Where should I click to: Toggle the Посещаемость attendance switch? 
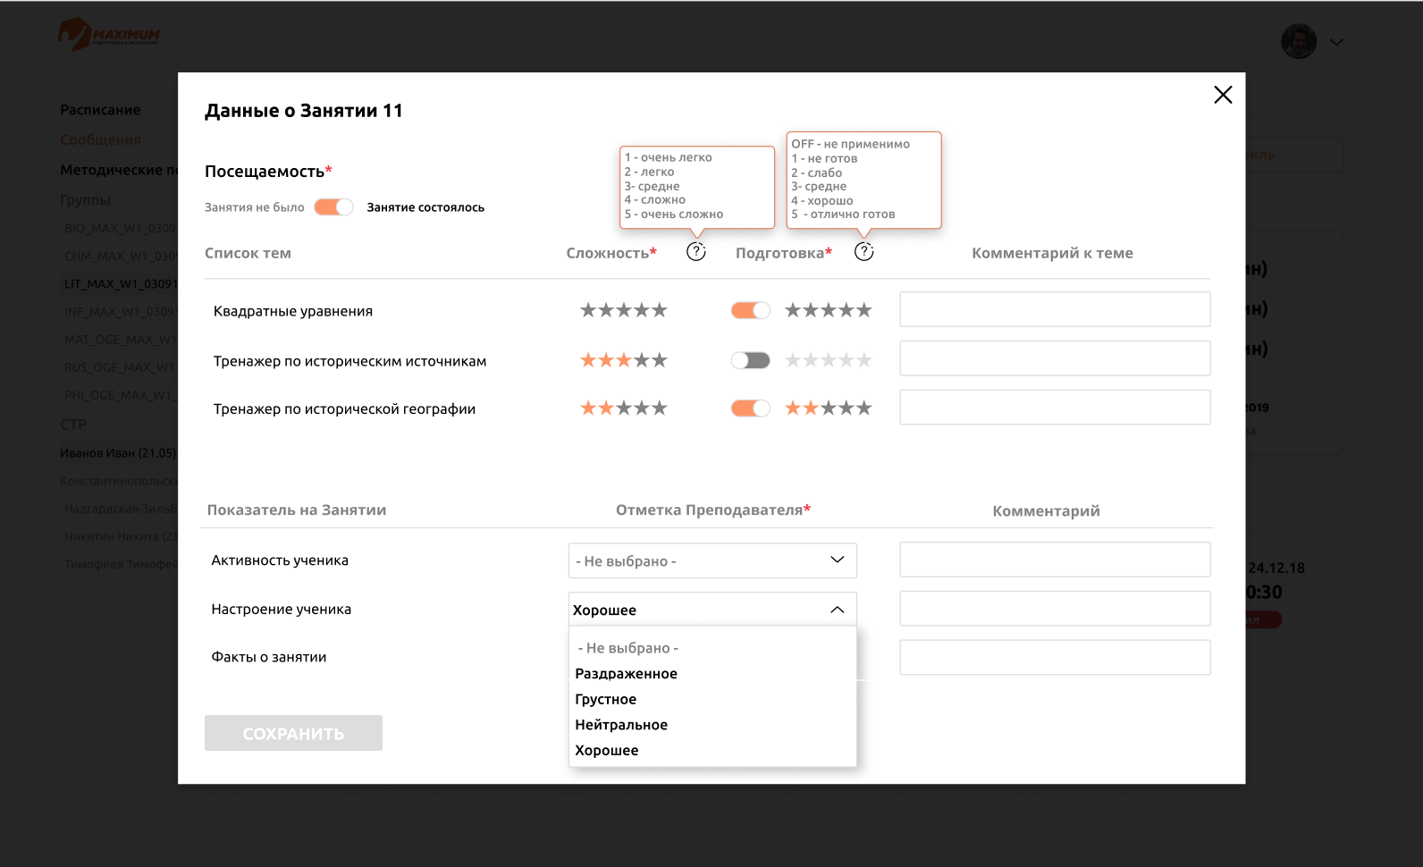coord(333,207)
